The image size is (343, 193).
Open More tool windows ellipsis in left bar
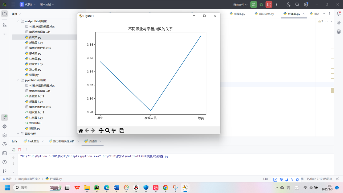pos(4,34)
